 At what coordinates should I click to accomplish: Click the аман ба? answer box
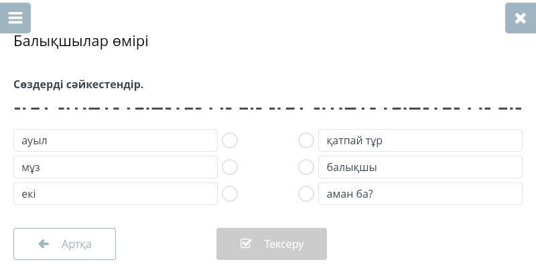(x=420, y=194)
